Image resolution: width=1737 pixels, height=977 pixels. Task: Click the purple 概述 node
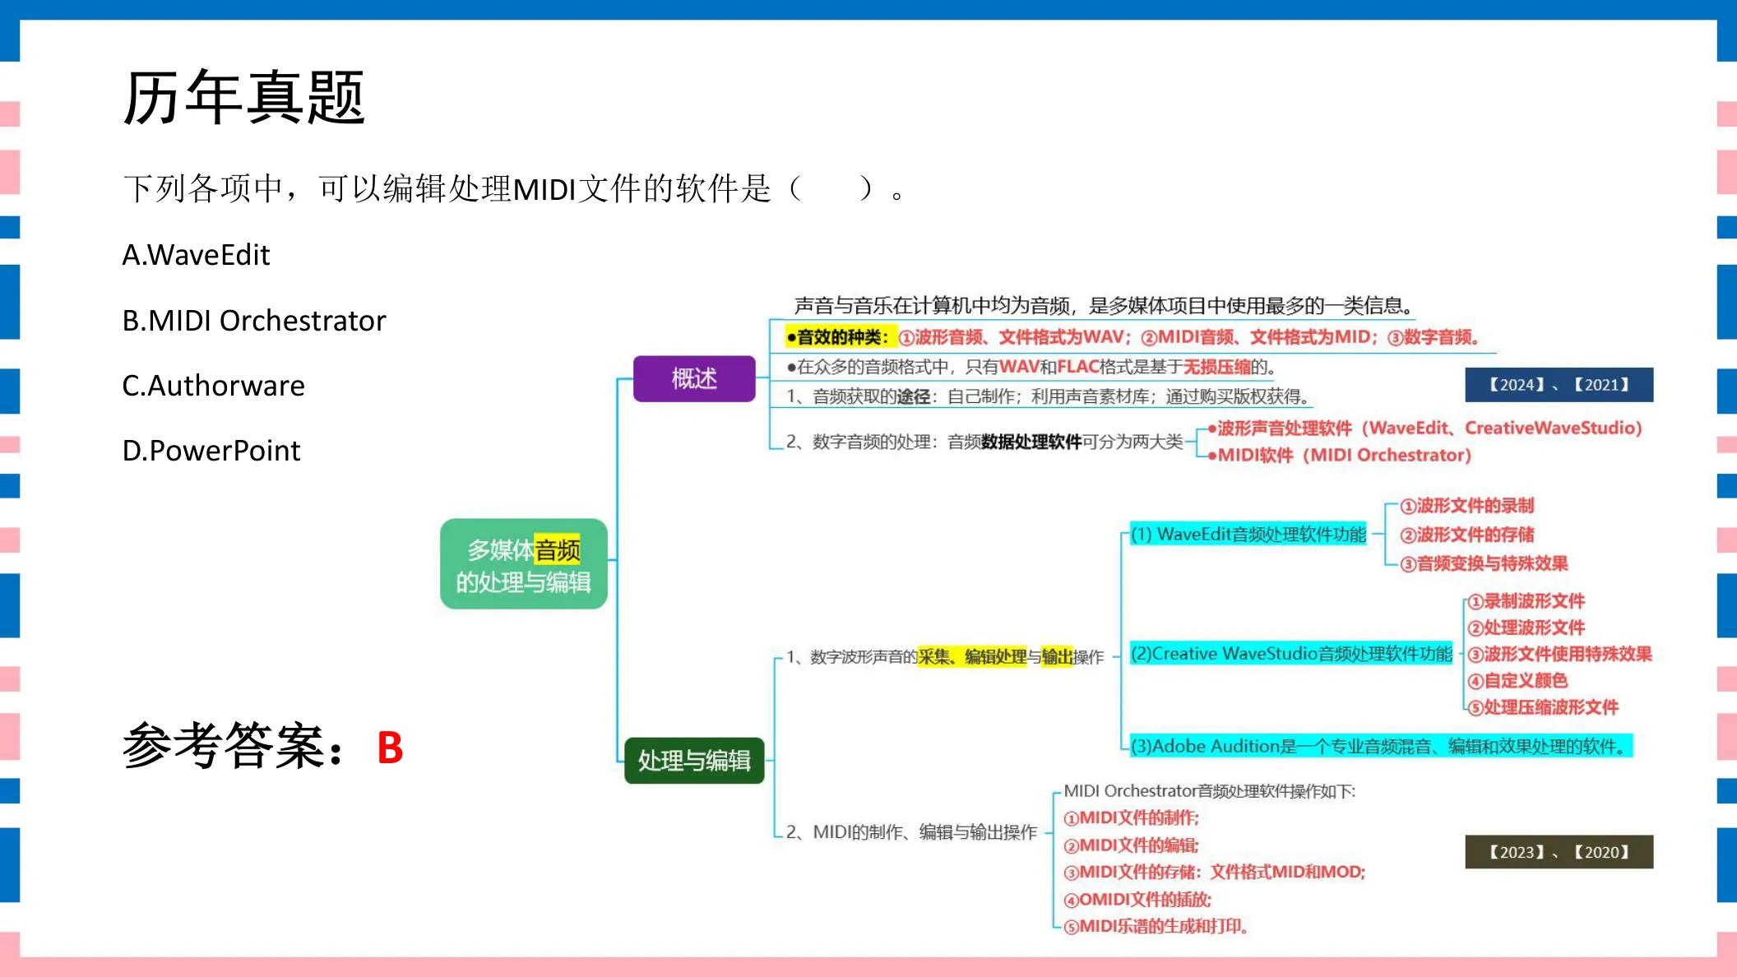click(x=694, y=378)
